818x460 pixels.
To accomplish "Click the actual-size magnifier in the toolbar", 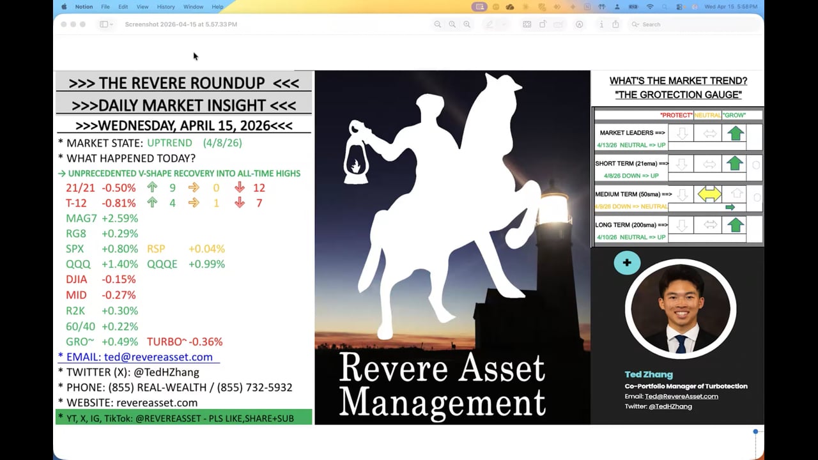I will (452, 24).
